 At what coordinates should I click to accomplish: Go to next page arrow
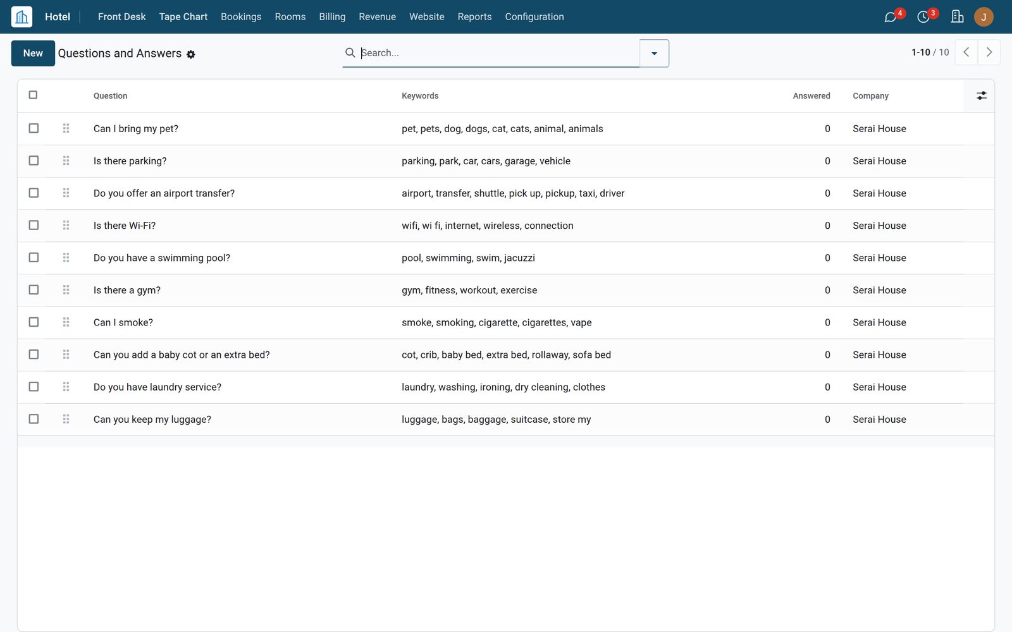[x=989, y=52]
